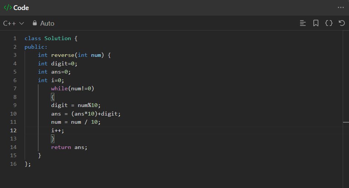This screenshot has width=349, height=188.
Task: Click the 'int reverse(int num) {' line
Action: (74, 55)
